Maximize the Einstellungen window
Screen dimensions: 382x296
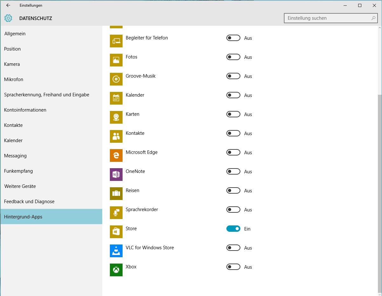360,5
